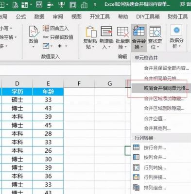
Task: Click the edit-table icon in 数值录入
Action: (x=46, y=46)
